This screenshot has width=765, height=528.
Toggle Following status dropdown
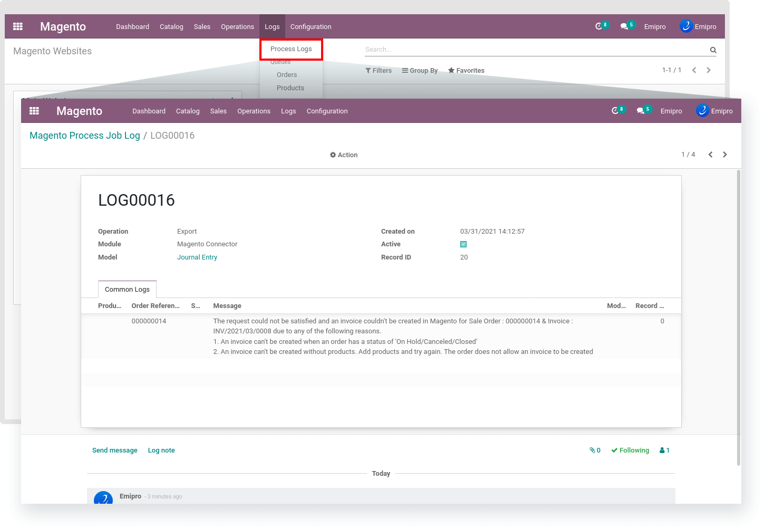(x=630, y=450)
